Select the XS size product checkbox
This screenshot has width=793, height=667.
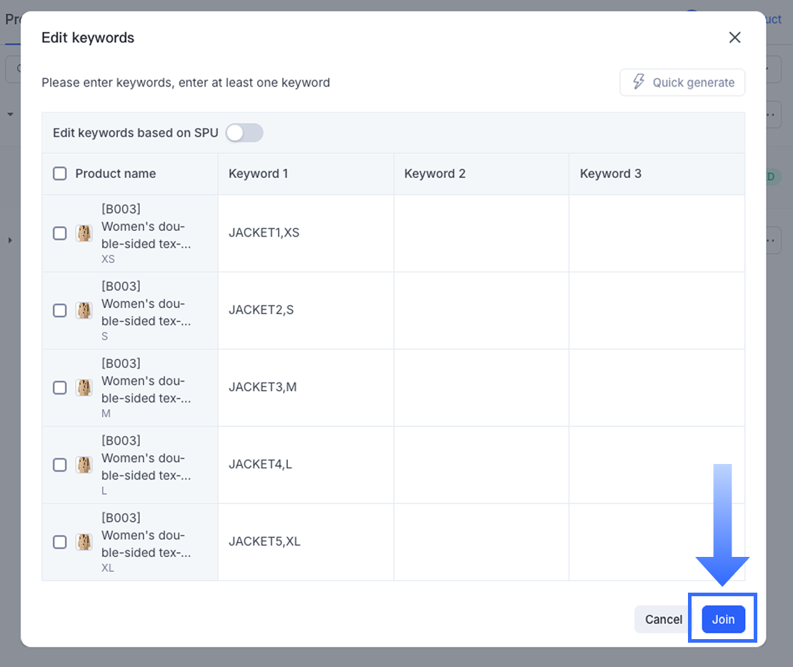pyautogui.click(x=60, y=233)
